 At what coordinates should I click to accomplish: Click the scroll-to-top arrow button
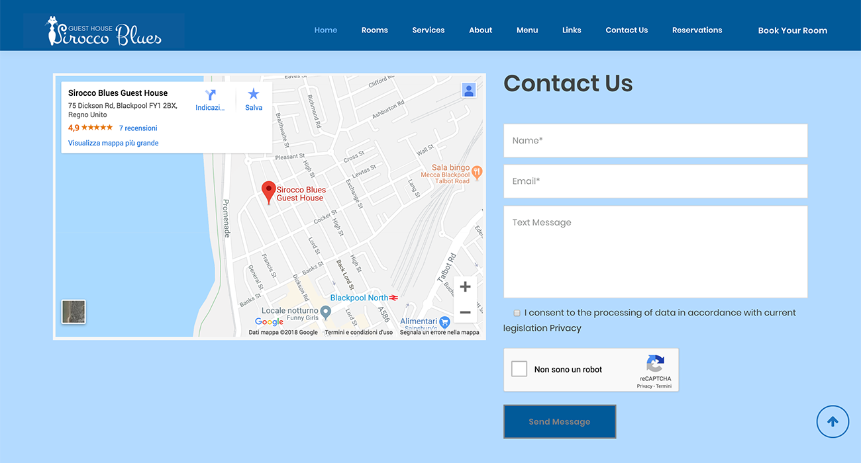(833, 422)
